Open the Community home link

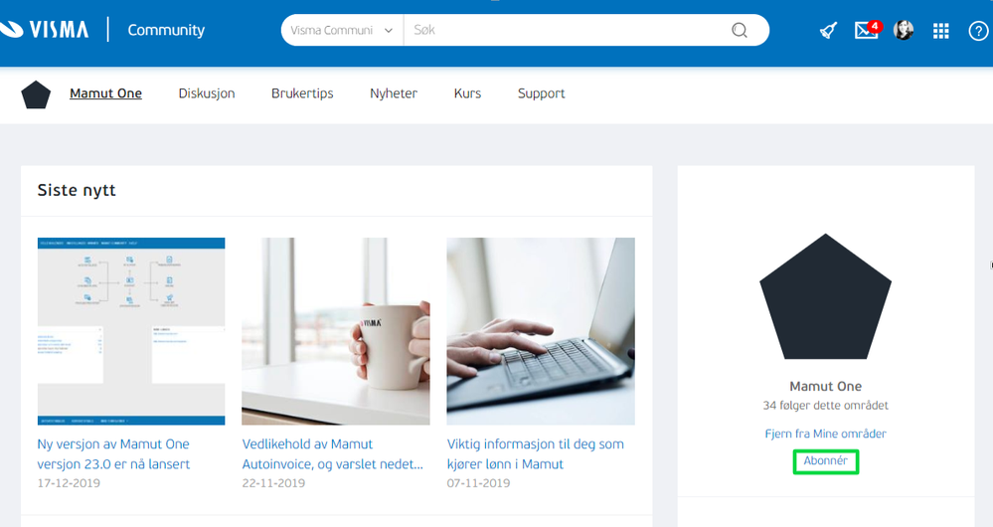pyautogui.click(x=166, y=30)
